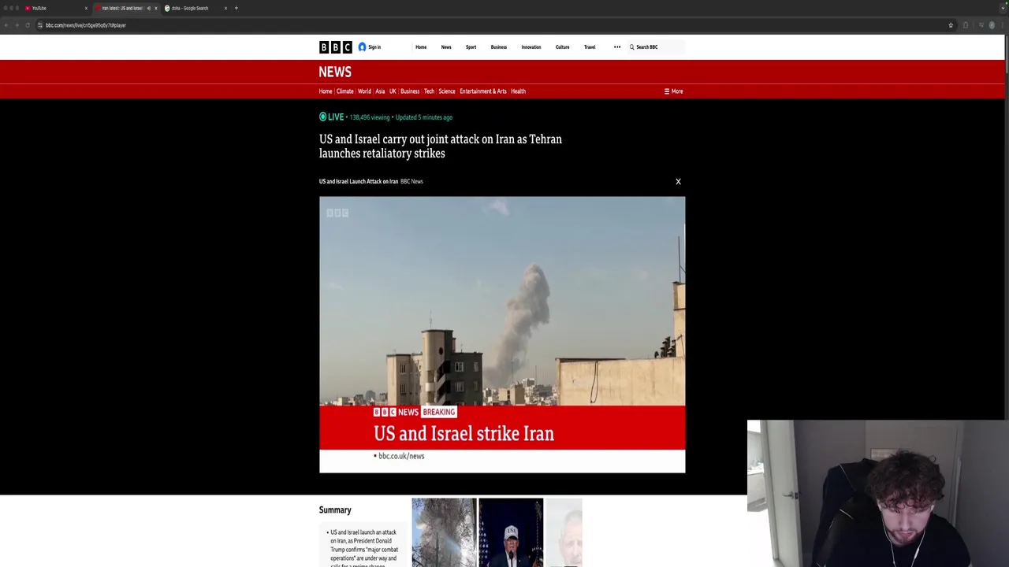Go to Asia news section
Screen dimensions: 1009x567
(x=380, y=91)
